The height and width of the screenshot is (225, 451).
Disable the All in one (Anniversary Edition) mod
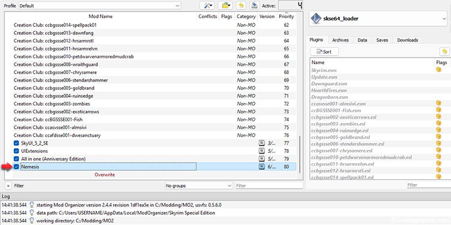[16, 158]
